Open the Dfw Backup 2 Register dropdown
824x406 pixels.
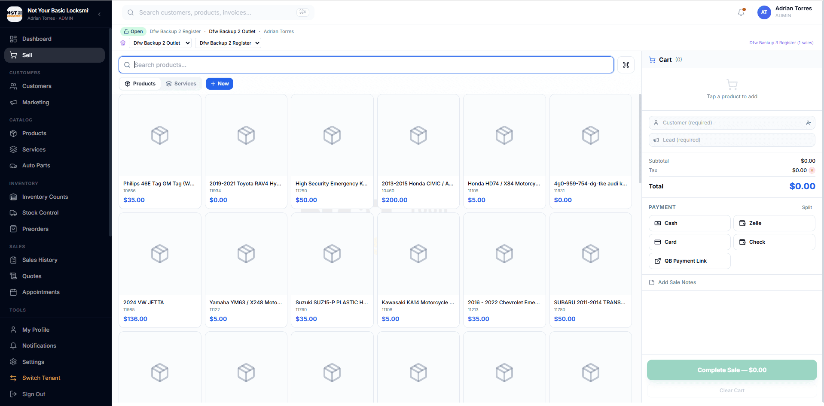click(228, 43)
